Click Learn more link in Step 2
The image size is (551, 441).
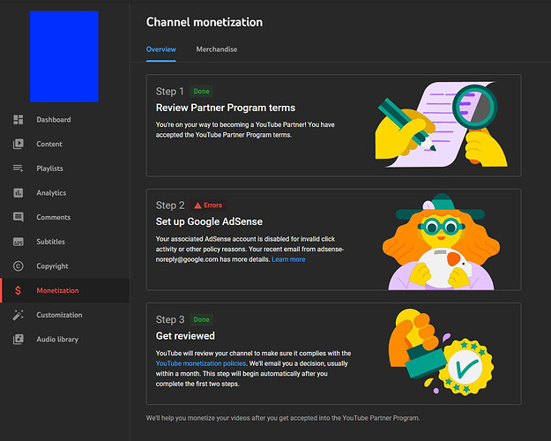[288, 259]
